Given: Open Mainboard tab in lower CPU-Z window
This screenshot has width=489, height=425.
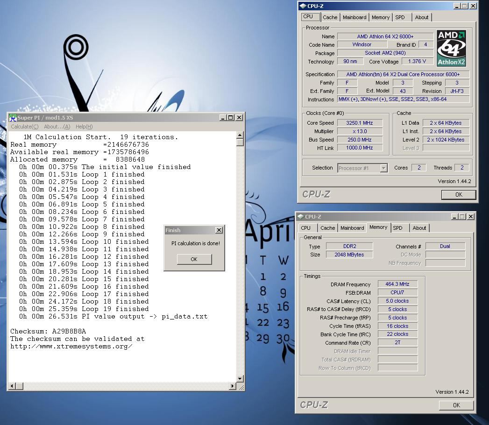Looking at the screenshot, I should [353, 228].
